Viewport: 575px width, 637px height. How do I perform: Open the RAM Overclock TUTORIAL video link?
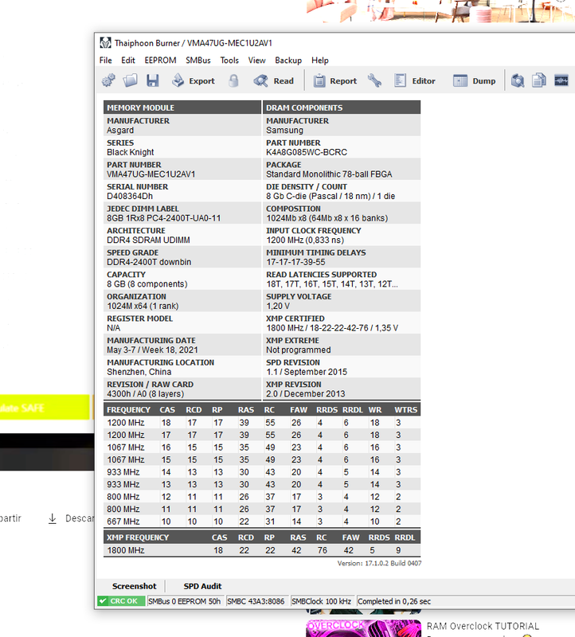(483, 626)
